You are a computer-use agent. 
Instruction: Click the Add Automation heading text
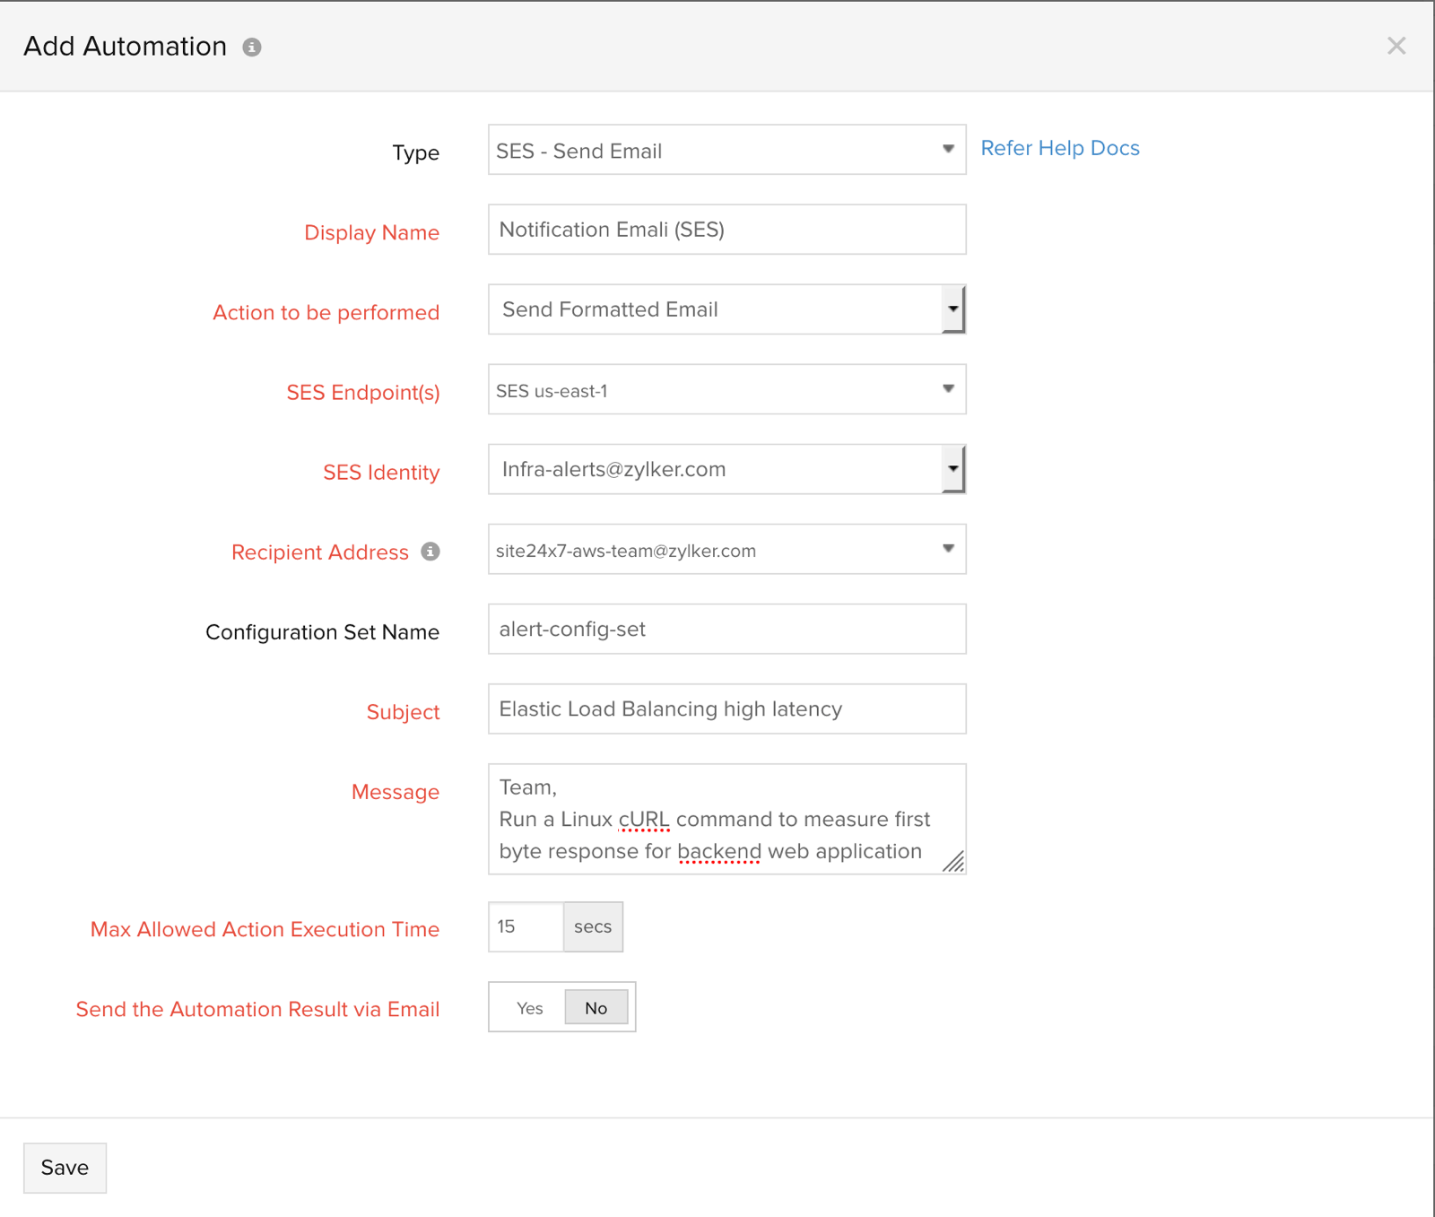[x=126, y=47]
